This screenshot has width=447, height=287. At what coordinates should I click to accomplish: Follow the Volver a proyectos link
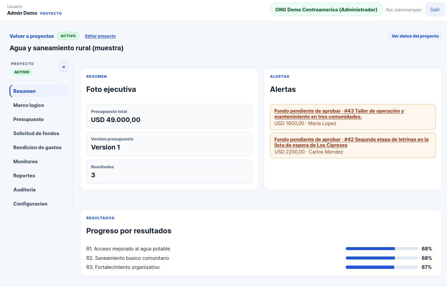[32, 36]
